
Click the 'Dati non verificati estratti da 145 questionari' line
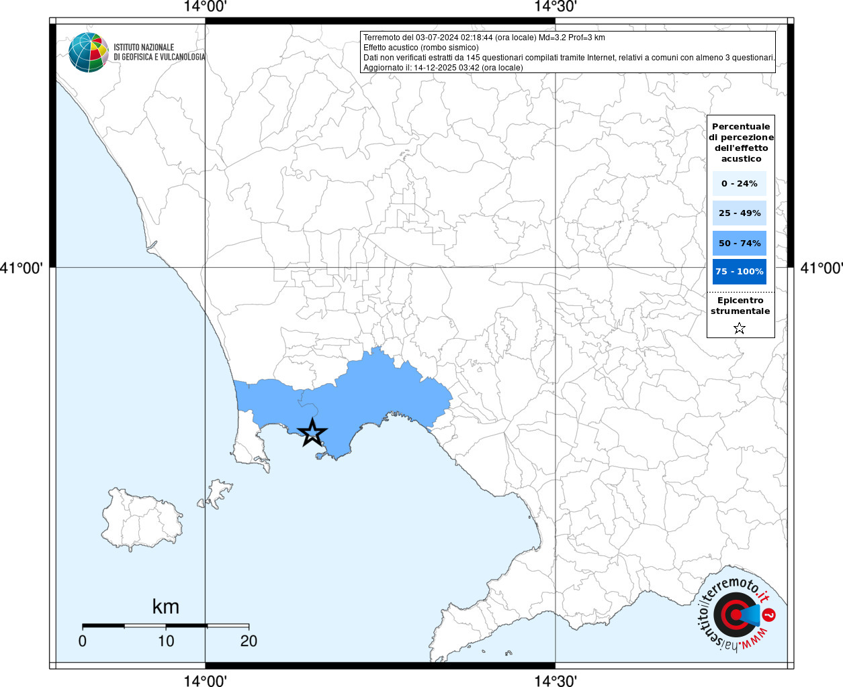coord(569,58)
